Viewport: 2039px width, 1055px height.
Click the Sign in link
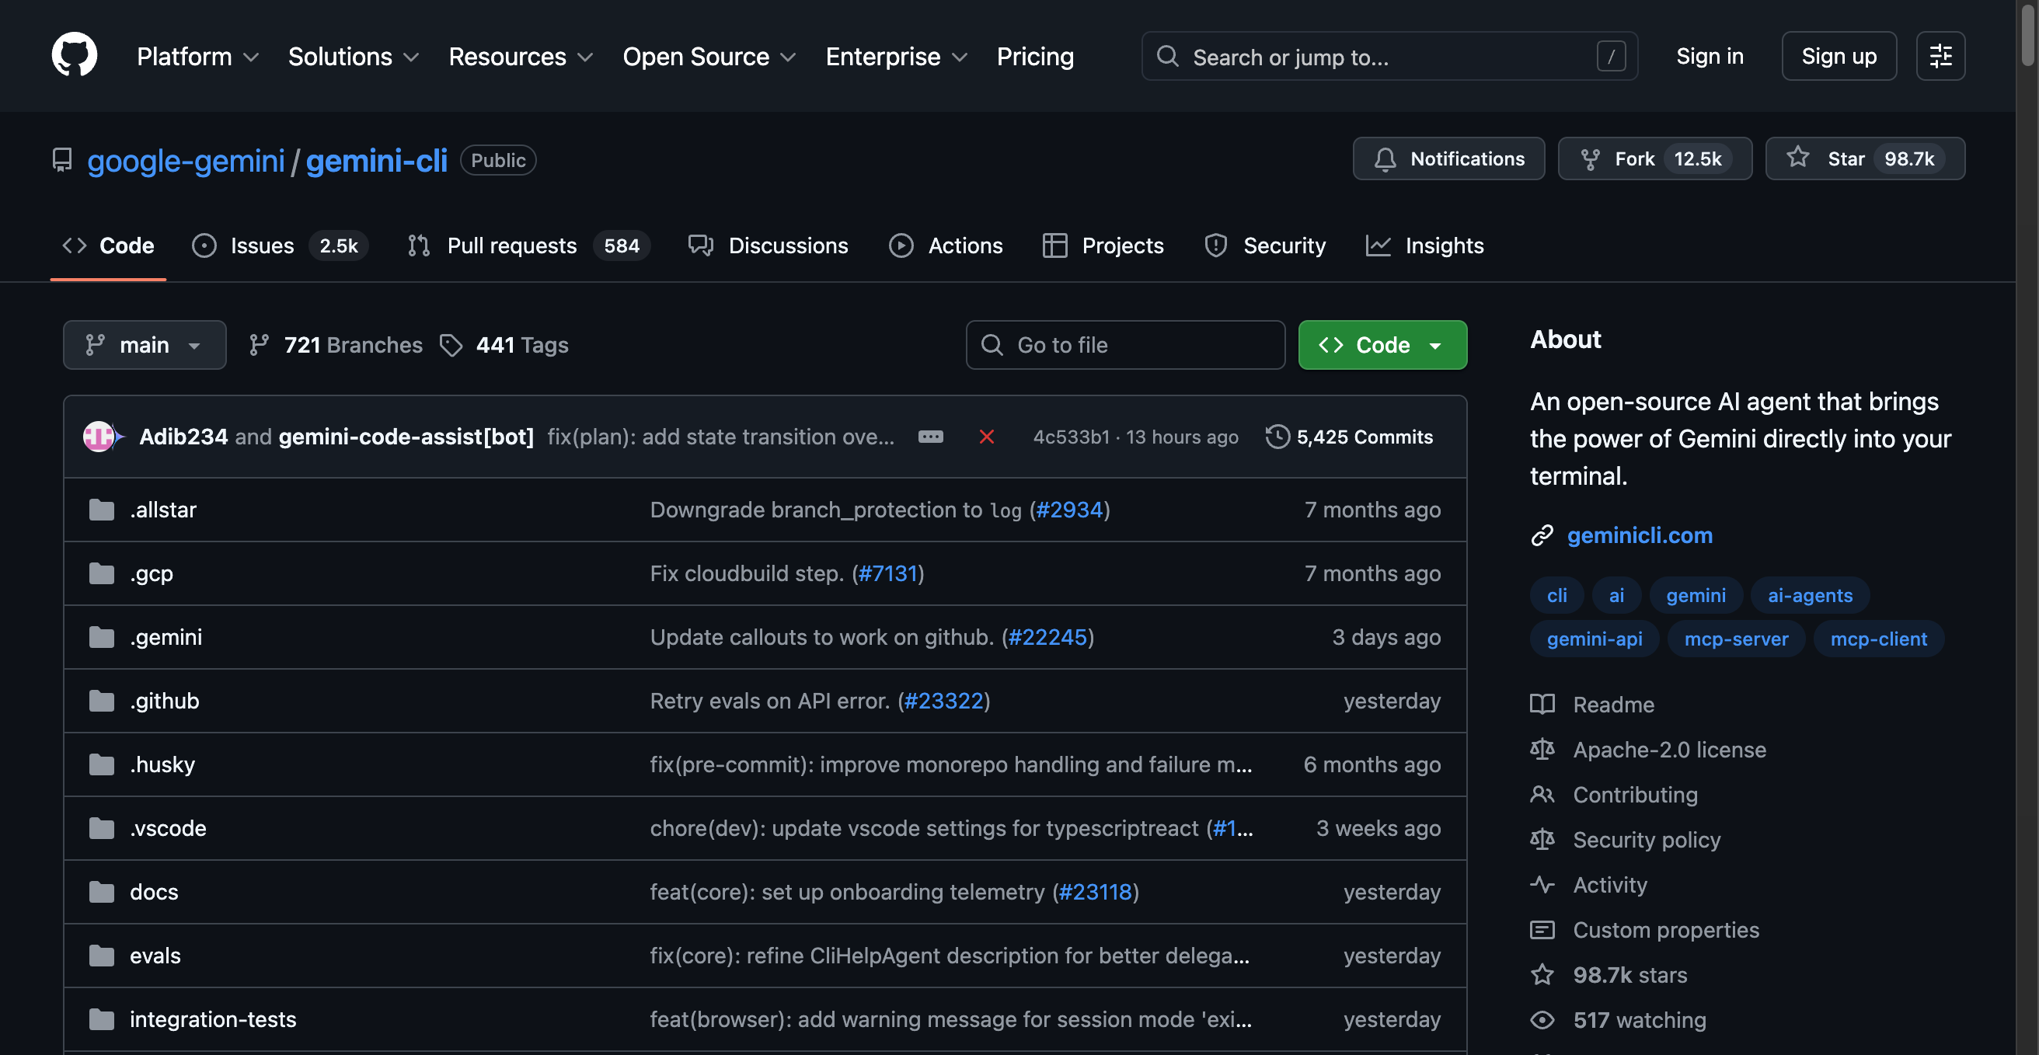coord(1710,56)
